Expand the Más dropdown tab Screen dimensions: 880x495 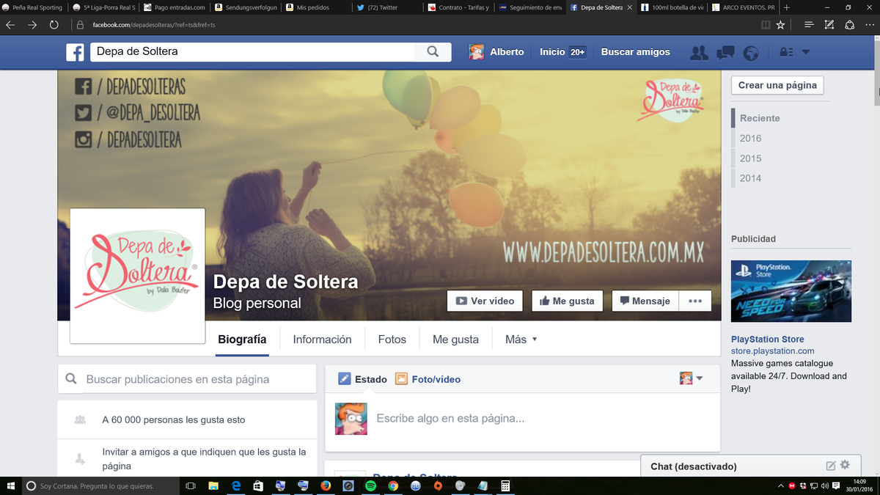[x=521, y=340]
